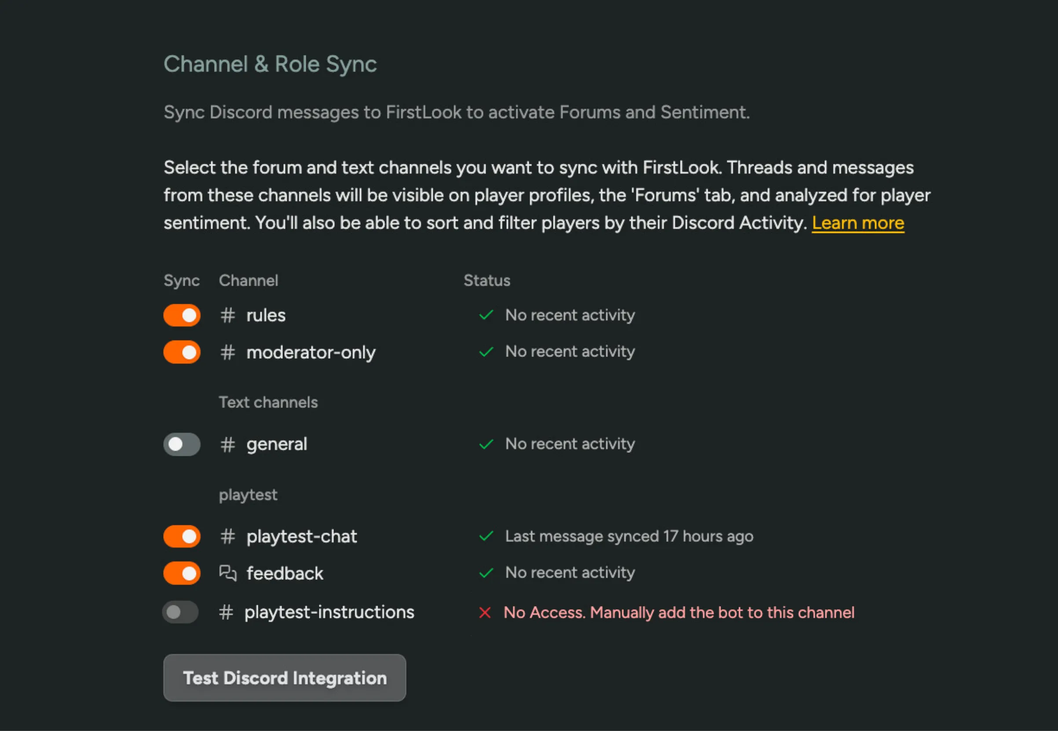The width and height of the screenshot is (1058, 731).
Task: Click the playtest section heading
Action: click(x=248, y=495)
